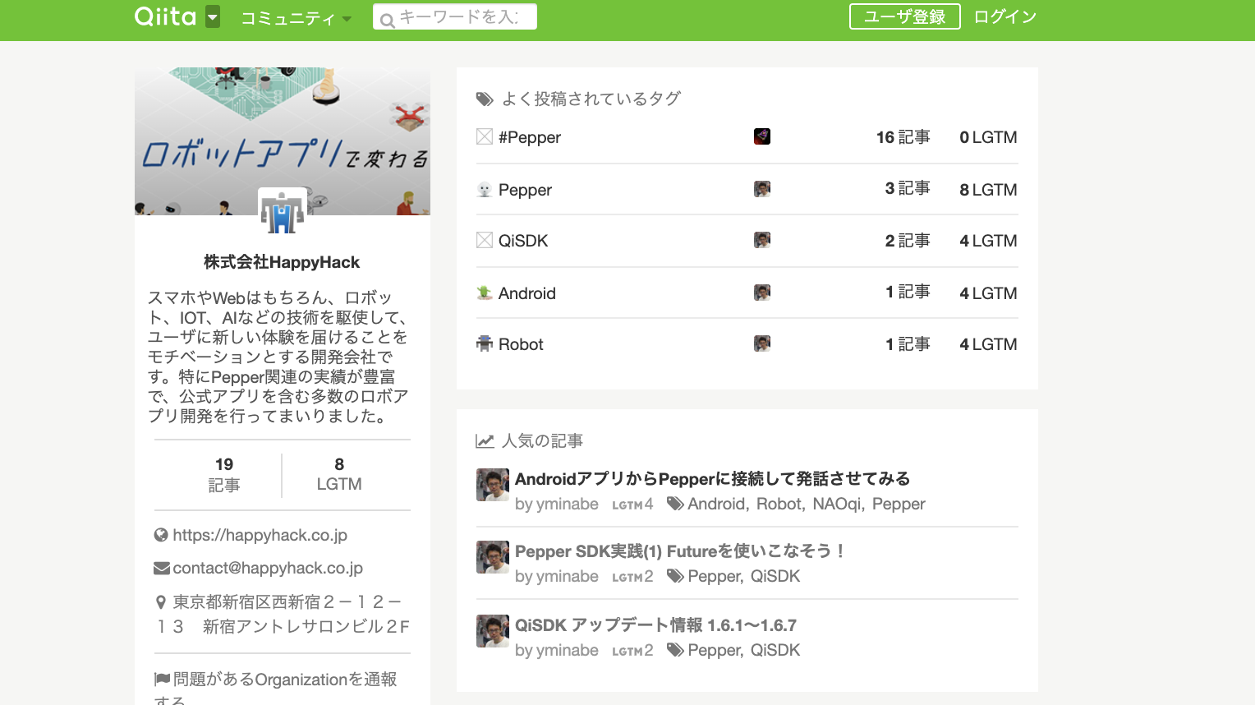This screenshot has width=1255, height=705.
Task: Click the search magnifier icon
Action: click(387, 20)
